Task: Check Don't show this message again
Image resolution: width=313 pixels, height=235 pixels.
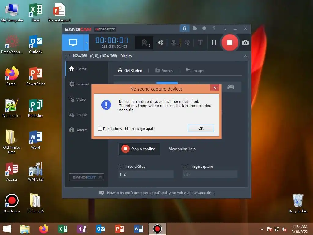Action: [x=100, y=129]
